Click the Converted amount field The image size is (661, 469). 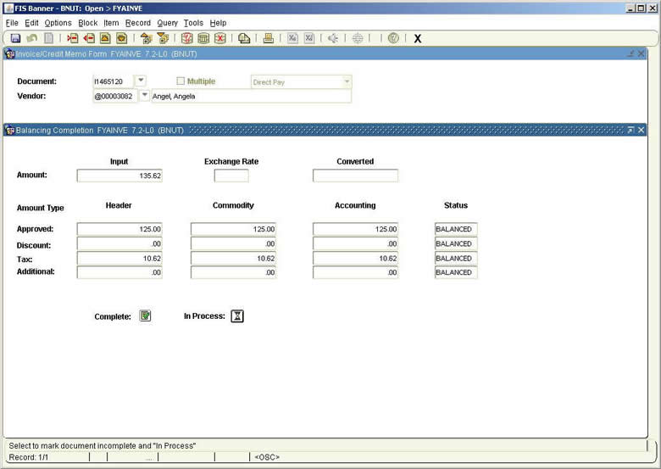[x=355, y=176]
